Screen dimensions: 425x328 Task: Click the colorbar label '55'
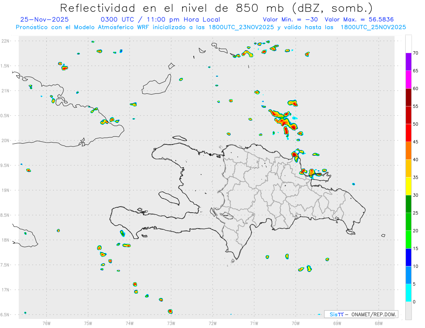415,106
